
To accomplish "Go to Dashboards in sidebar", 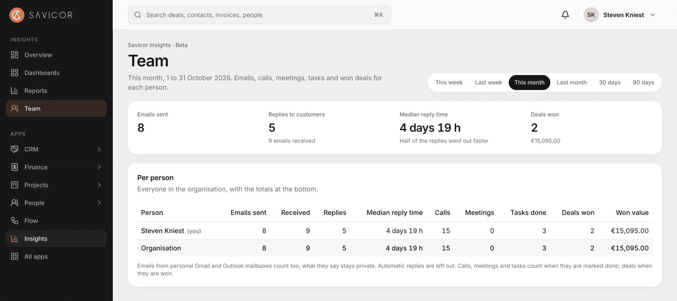I will [42, 73].
